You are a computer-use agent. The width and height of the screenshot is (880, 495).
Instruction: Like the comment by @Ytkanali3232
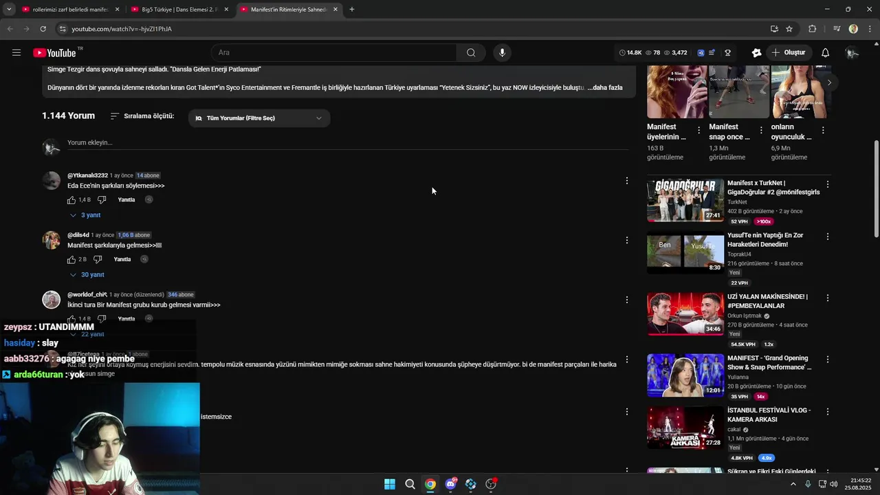[71, 200]
